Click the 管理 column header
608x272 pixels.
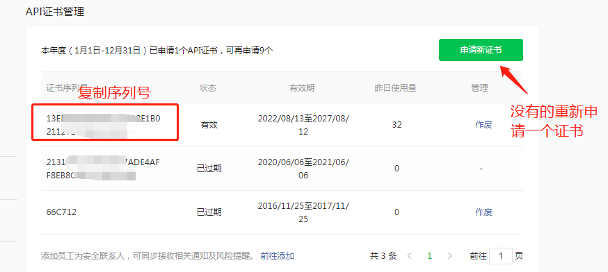point(480,88)
